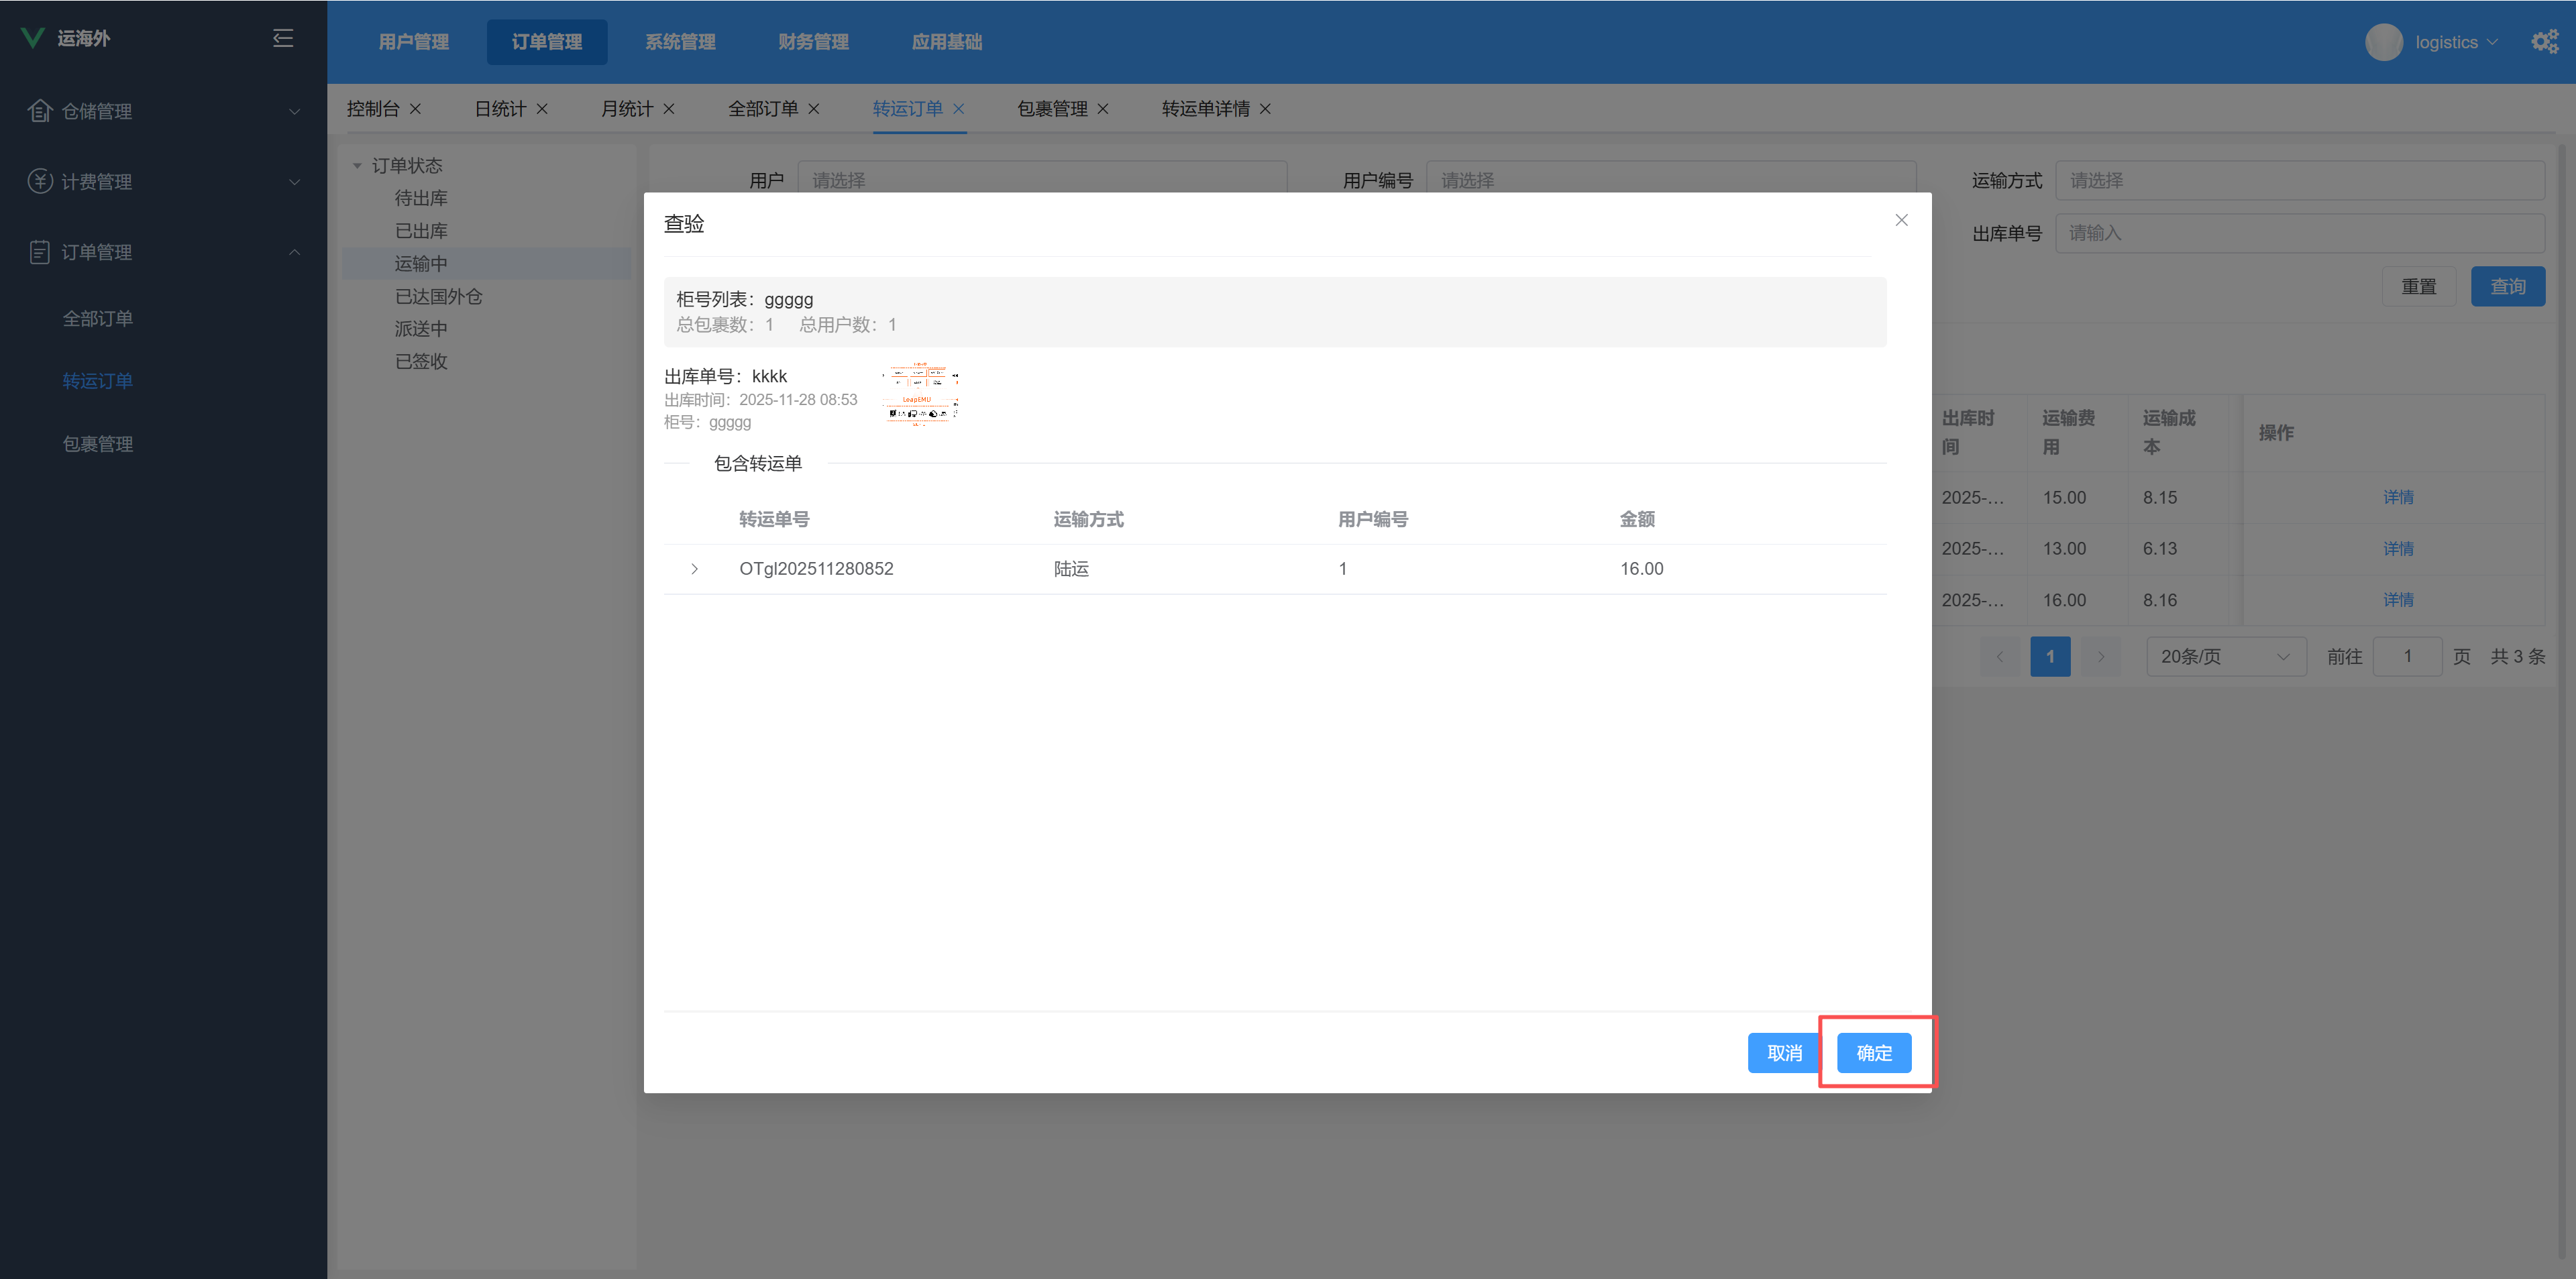Screen dimensions: 2576x1279
Task: Close the 查验 dialog with X icon
Action: pyautogui.click(x=1901, y=220)
